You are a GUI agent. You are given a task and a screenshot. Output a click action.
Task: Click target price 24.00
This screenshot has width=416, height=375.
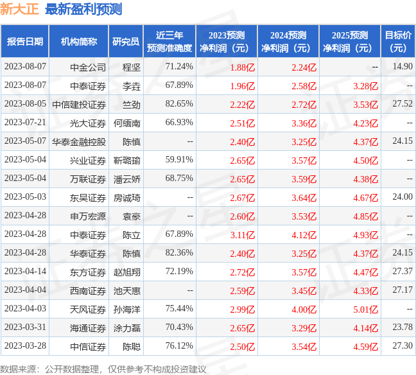(403, 196)
